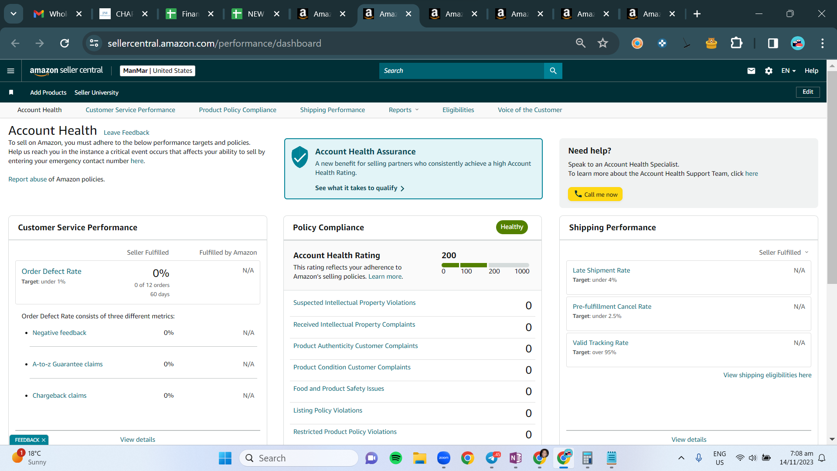Open Seller University link

[x=96, y=92]
